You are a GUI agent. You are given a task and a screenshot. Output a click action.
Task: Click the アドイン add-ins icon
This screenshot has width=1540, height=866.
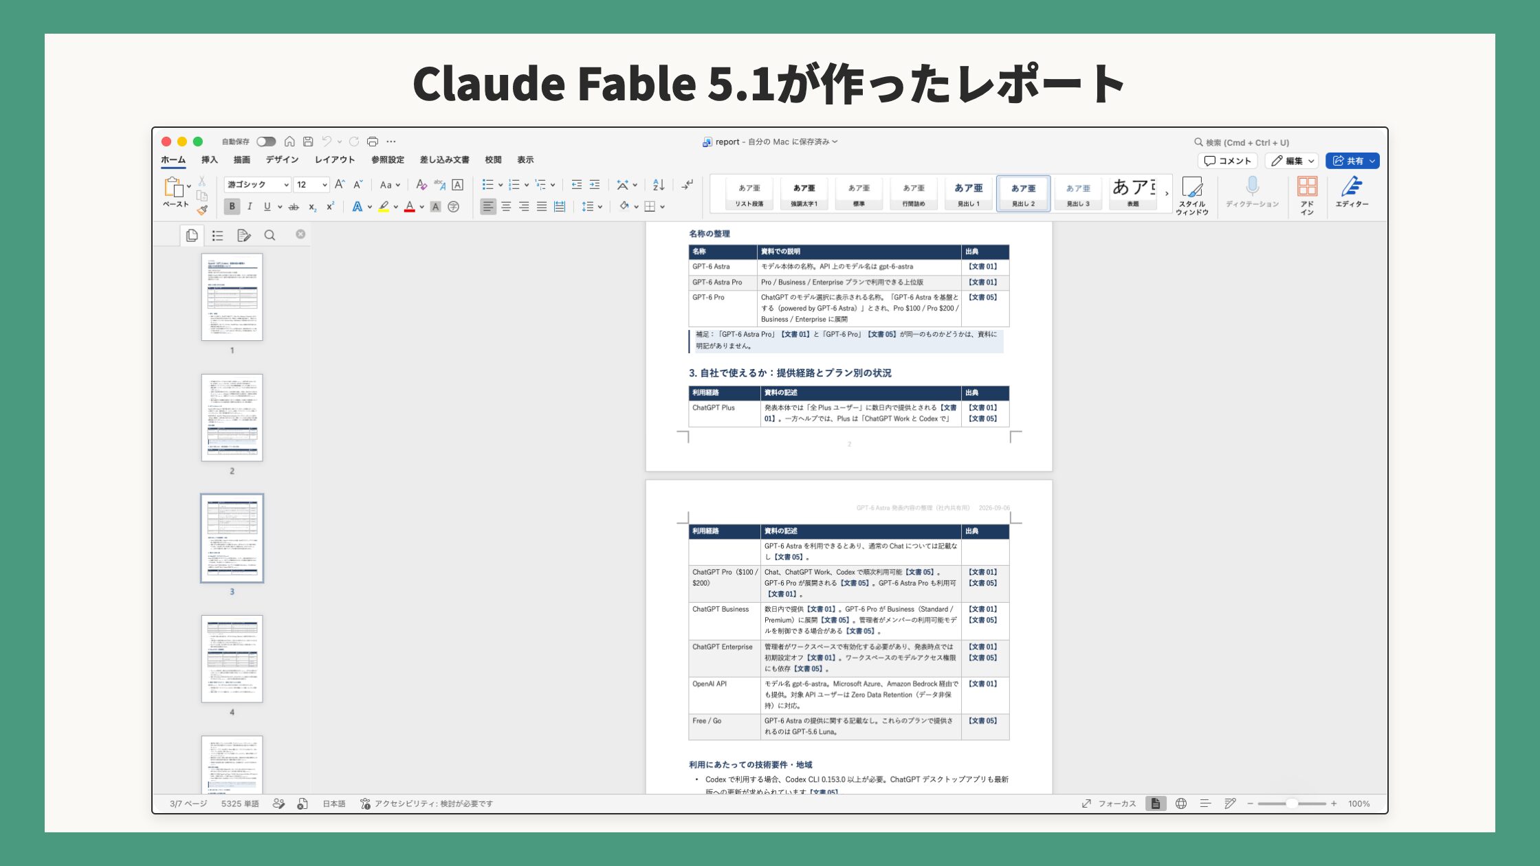click(x=1307, y=195)
